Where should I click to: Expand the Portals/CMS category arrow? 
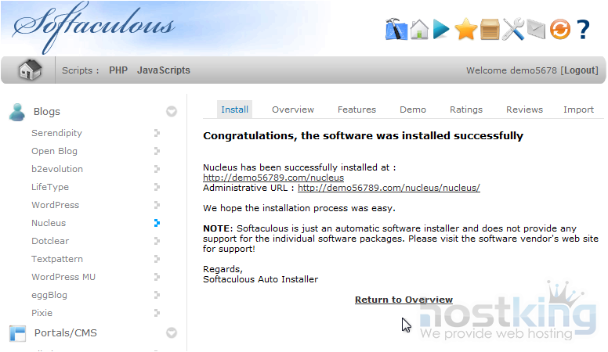click(172, 333)
